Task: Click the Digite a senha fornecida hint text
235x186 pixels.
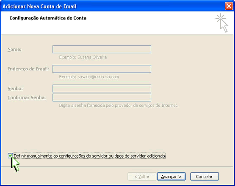Action: click(119, 105)
